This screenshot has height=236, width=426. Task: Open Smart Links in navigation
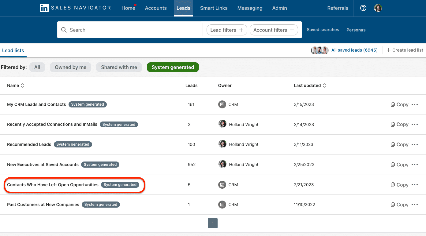[214, 8]
